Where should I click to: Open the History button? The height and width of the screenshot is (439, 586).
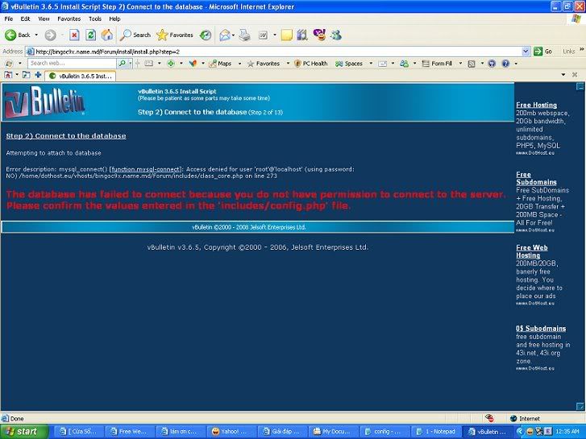click(x=206, y=35)
